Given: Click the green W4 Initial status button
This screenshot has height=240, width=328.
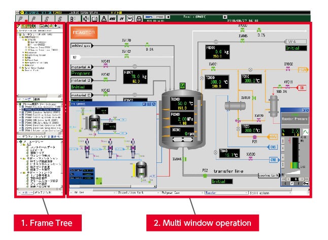Looking at the screenshot, I should click(294, 48).
